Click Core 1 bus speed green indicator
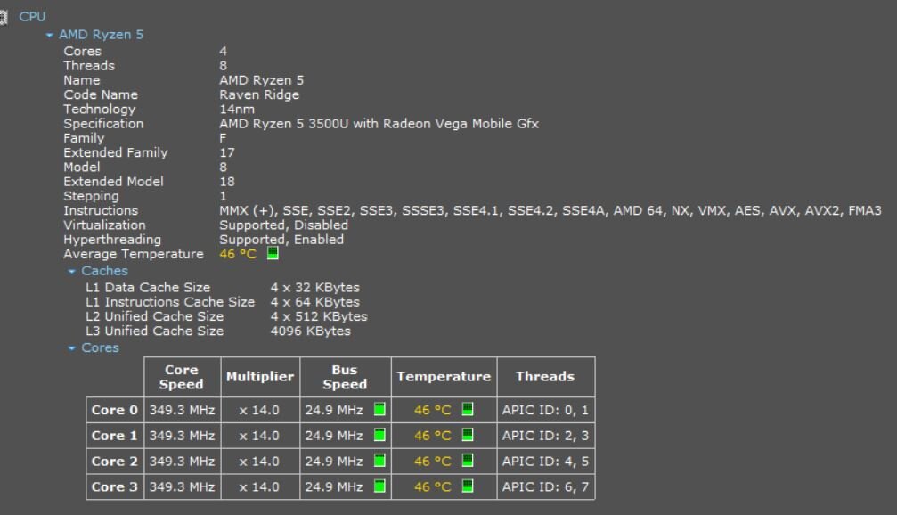This screenshot has width=897, height=515. (x=379, y=435)
